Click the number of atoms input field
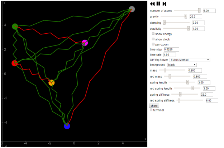224x148 pixels. point(208,11)
